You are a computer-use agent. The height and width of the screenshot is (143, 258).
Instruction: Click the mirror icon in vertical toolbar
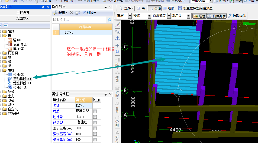[117, 38]
